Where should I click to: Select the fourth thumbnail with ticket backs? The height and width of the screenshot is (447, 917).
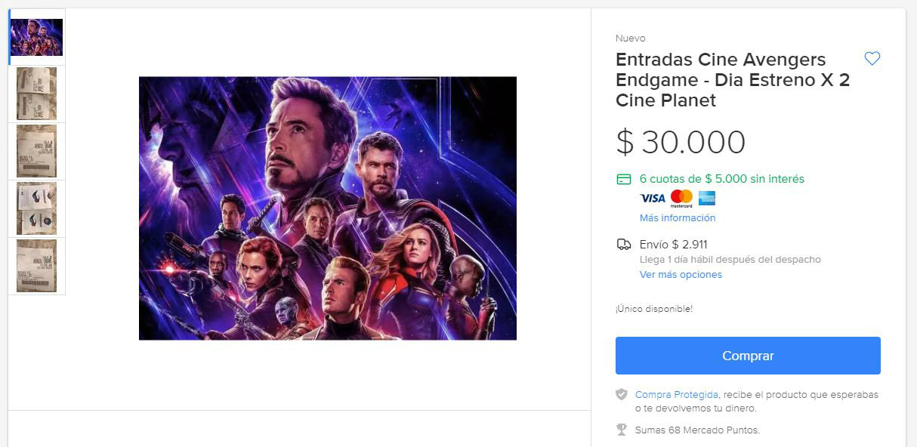click(x=36, y=208)
